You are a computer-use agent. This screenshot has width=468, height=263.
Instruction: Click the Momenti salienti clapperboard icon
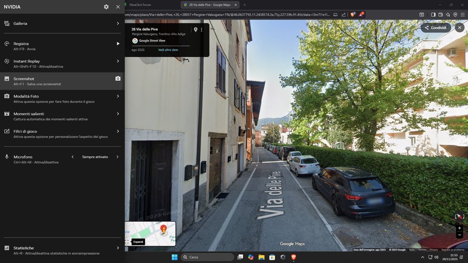[x=6, y=114]
